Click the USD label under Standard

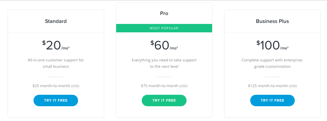[75, 86]
